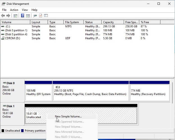Image resolution: width=175 pixels, height=140 pixels.
Task: Click the Disk 1 drive icon in graphical view
Action: tap(4, 106)
